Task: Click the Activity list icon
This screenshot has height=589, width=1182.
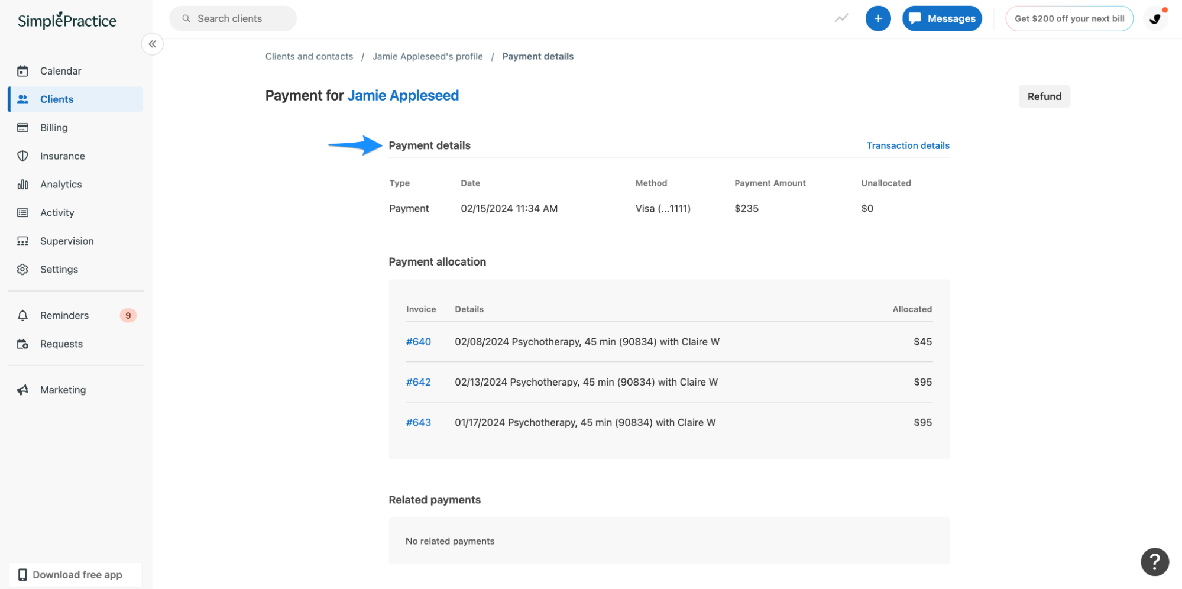Action: click(22, 213)
